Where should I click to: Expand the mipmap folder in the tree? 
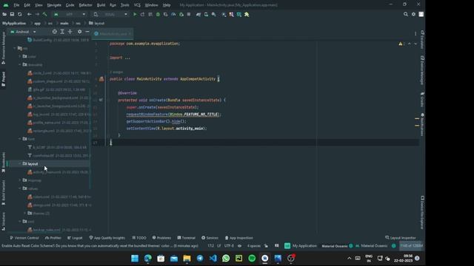pyautogui.click(x=20, y=180)
